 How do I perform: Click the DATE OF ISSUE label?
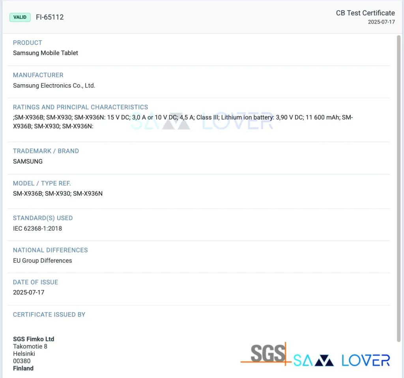click(35, 282)
